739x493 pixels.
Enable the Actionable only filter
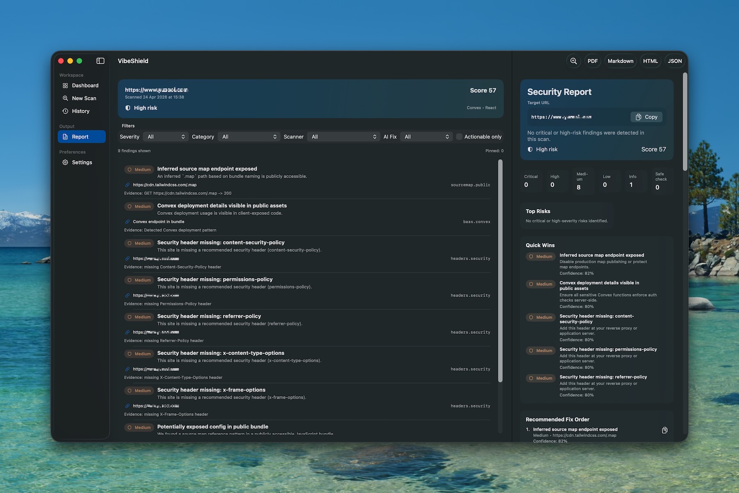459,137
